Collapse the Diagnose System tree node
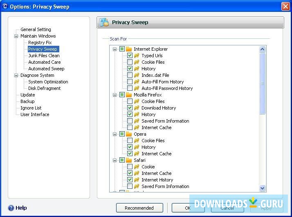The height and width of the screenshot is (217, 292). [16, 75]
